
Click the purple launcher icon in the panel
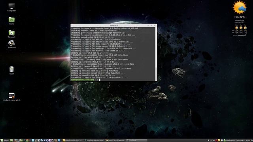tap(50, 140)
